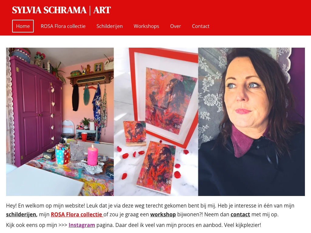Open the ROSA Flora collectie menu item

[x=63, y=26]
